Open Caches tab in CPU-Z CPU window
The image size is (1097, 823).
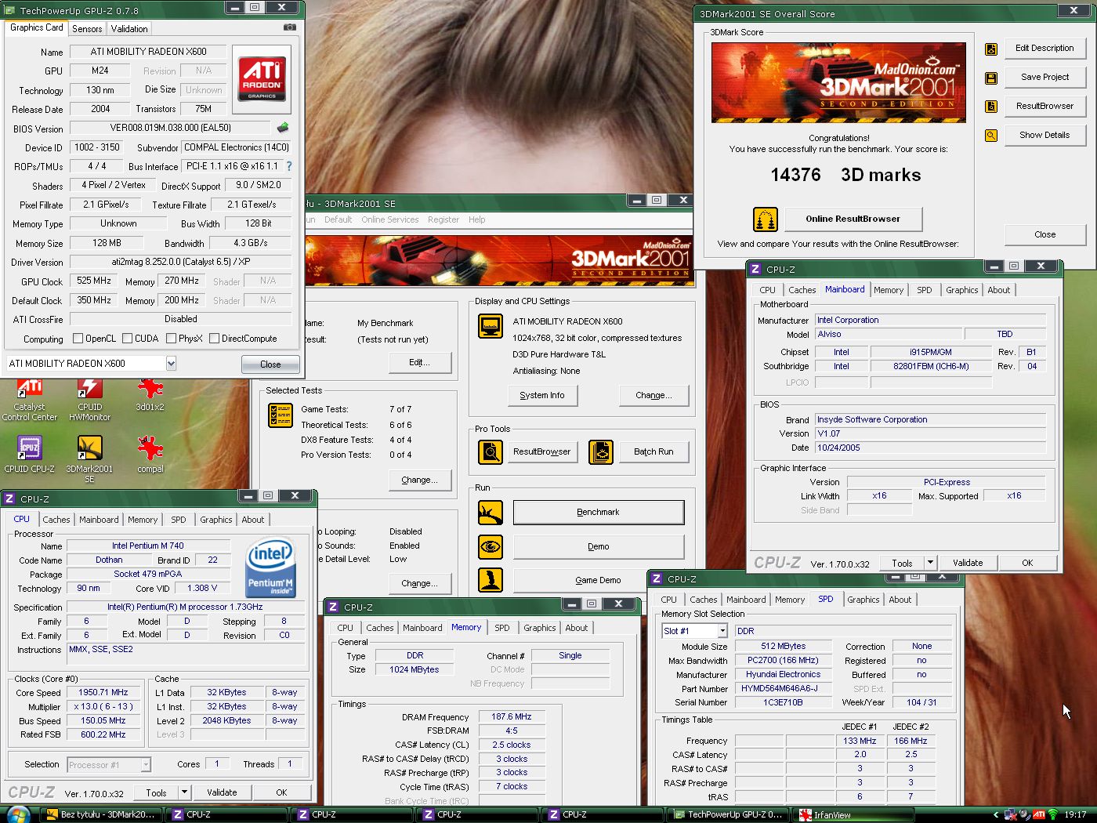click(x=56, y=520)
